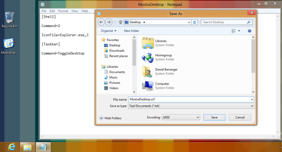Open the Organize dropdown menu
282x152 pixels.
click(x=108, y=31)
